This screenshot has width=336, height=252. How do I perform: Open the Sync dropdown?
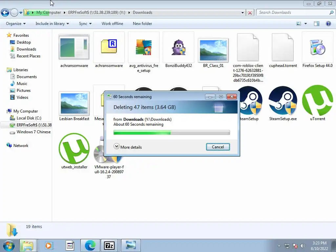(85, 24)
